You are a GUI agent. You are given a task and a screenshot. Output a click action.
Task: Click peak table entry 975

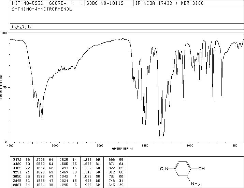coord(88,181)
